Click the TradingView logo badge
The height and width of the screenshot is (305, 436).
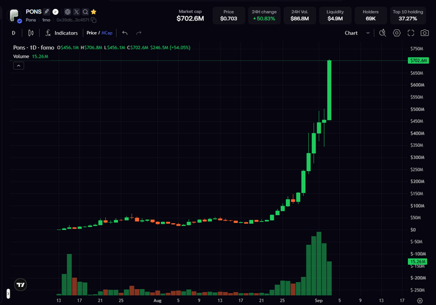tap(21, 284)
